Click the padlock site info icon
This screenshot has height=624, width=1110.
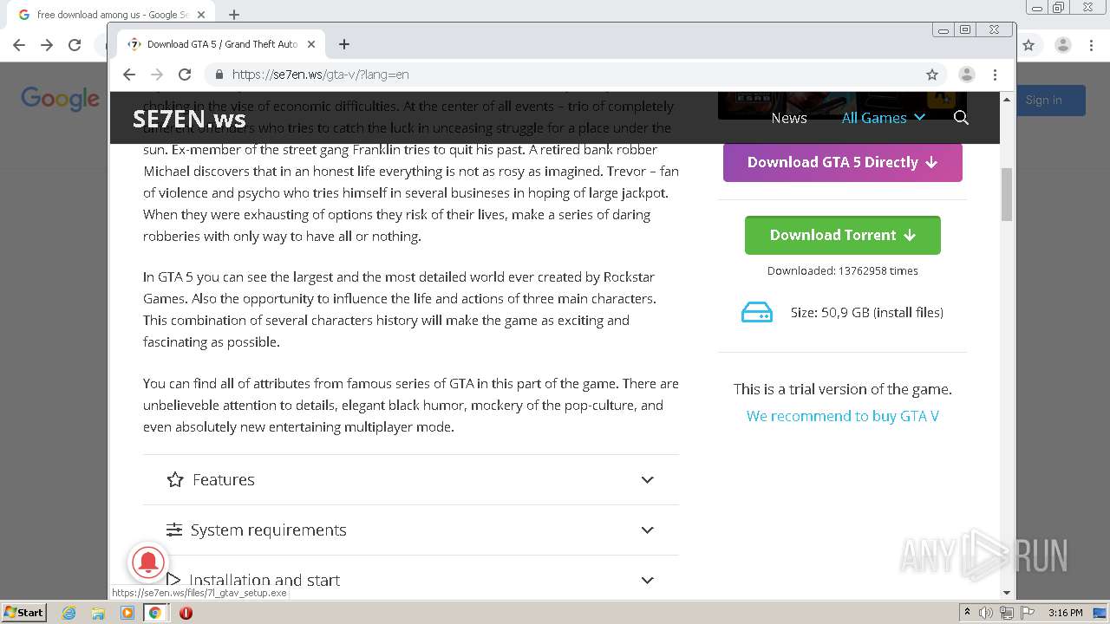coord(219,75)
